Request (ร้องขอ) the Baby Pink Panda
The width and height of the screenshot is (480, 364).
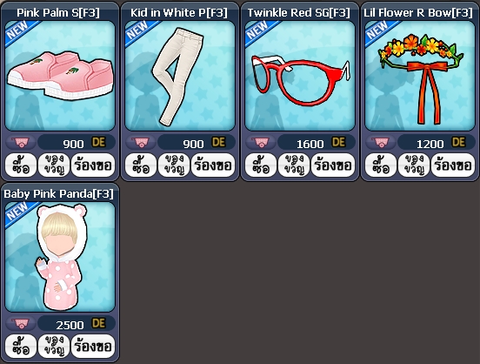[93, 347]
